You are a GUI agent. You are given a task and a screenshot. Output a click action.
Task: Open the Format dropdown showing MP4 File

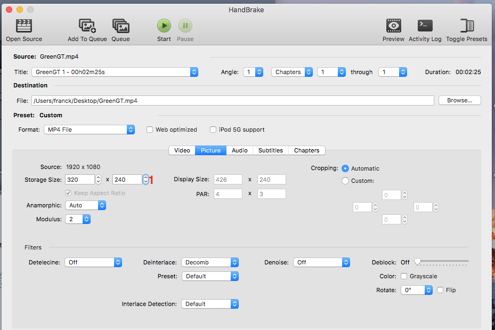pos(90,130)
